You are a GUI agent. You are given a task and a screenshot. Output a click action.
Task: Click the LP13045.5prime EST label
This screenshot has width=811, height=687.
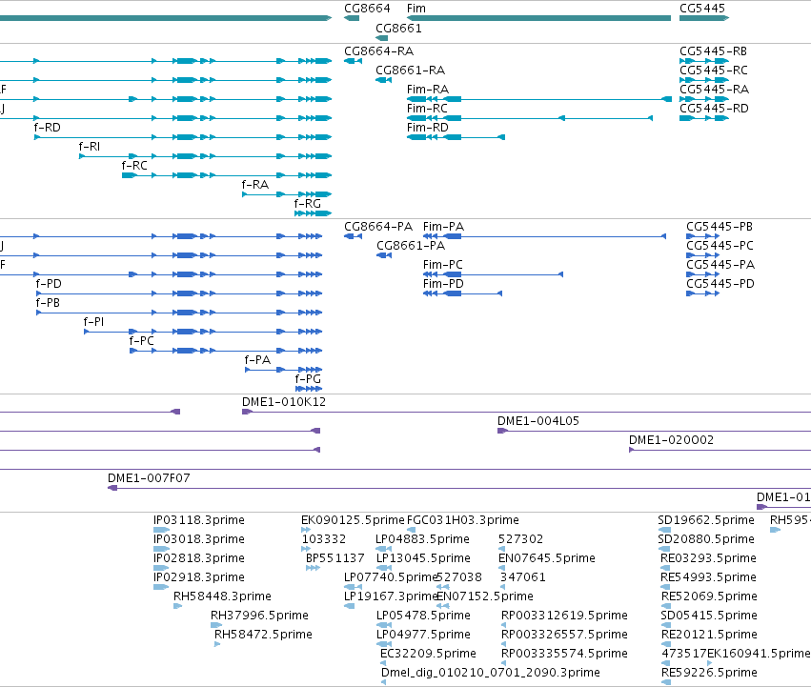[x=423, y=558]
